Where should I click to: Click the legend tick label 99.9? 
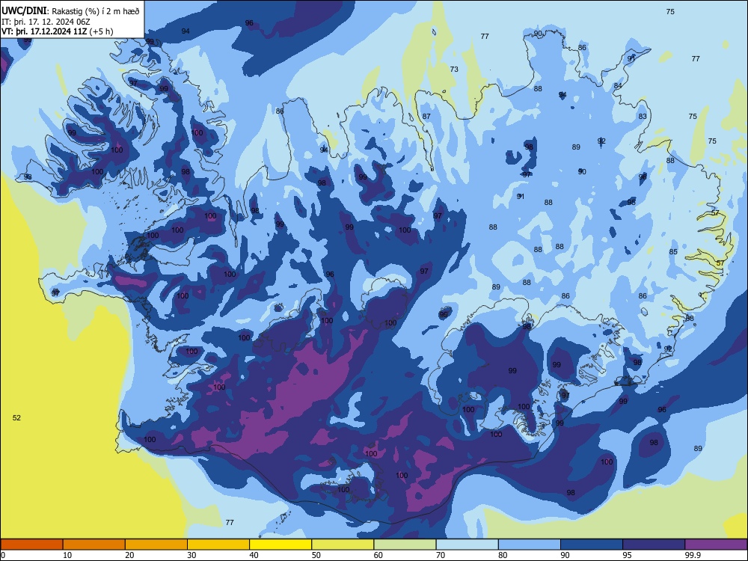point(692,555)
